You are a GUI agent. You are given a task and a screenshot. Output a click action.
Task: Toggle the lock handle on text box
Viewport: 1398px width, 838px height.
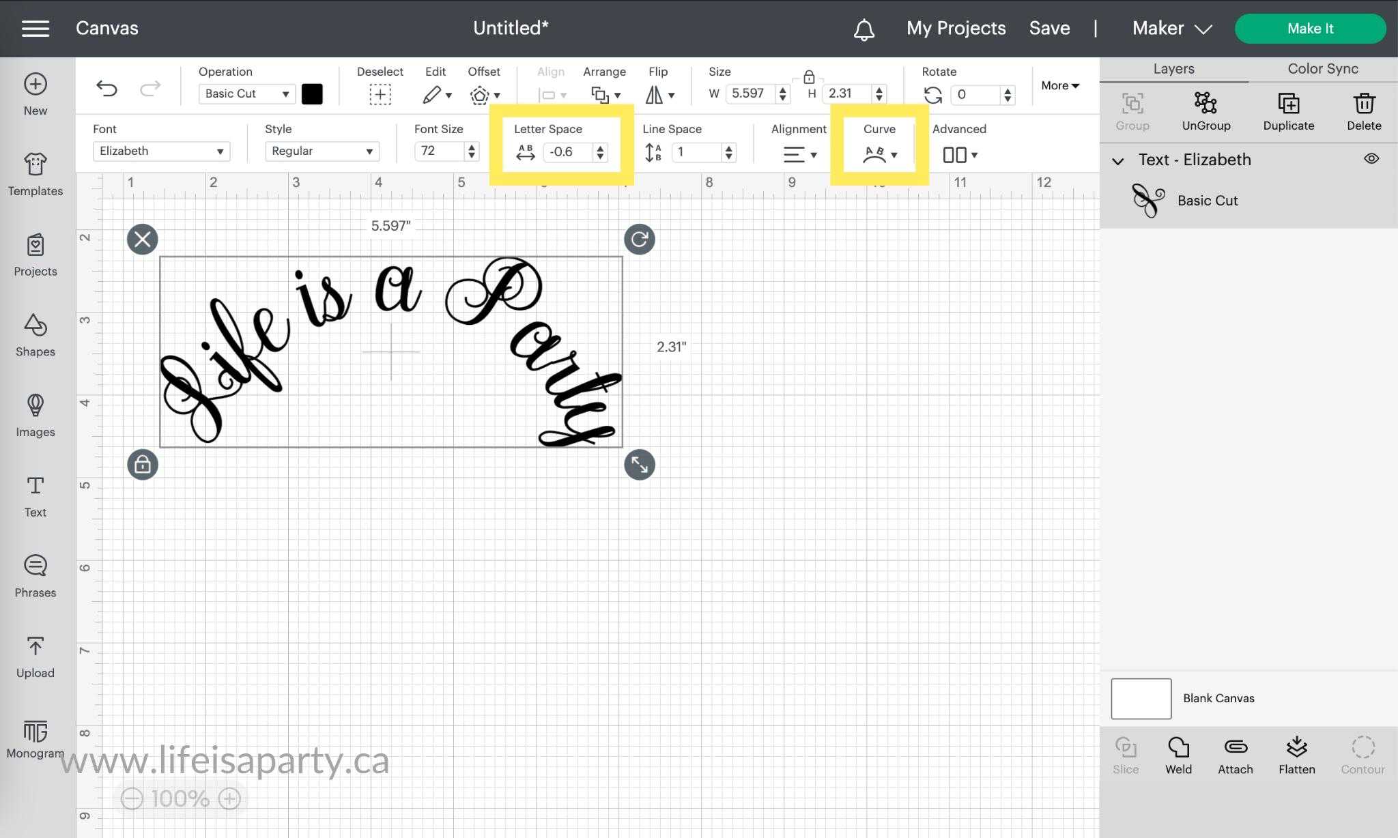(142, 465)
